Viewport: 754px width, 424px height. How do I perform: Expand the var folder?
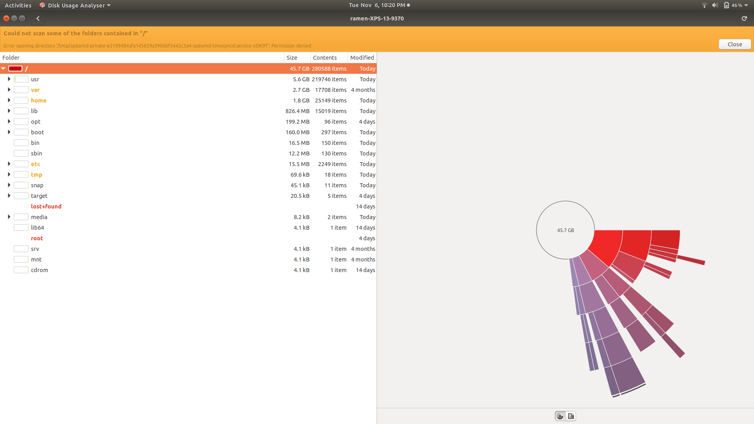9,90
